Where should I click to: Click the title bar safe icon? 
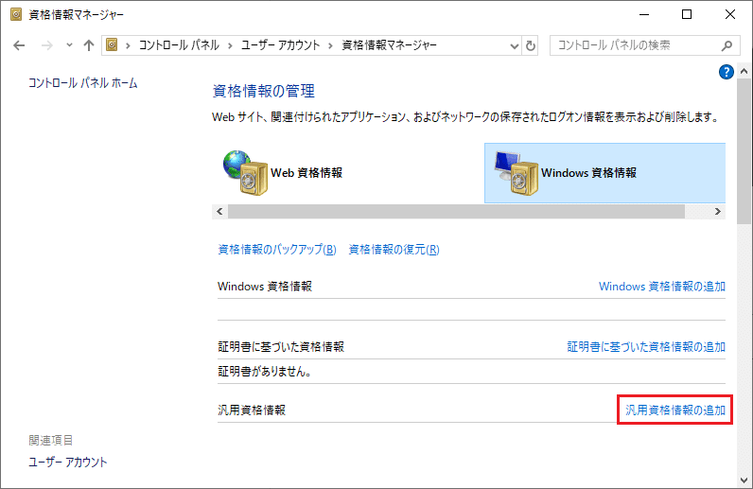pos(16,14)
